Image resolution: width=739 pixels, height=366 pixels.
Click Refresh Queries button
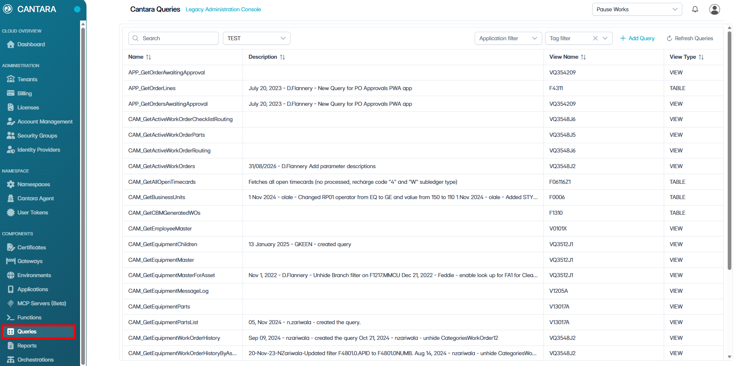pos(690,38)
